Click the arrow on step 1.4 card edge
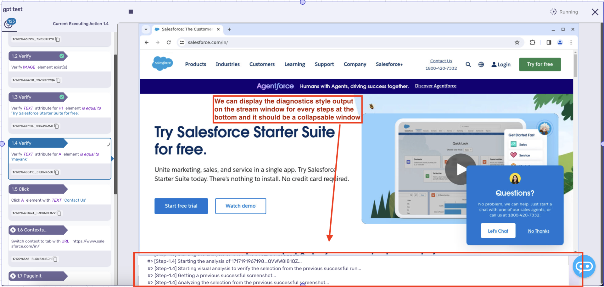The image size is (604, 287). [112, 159]
